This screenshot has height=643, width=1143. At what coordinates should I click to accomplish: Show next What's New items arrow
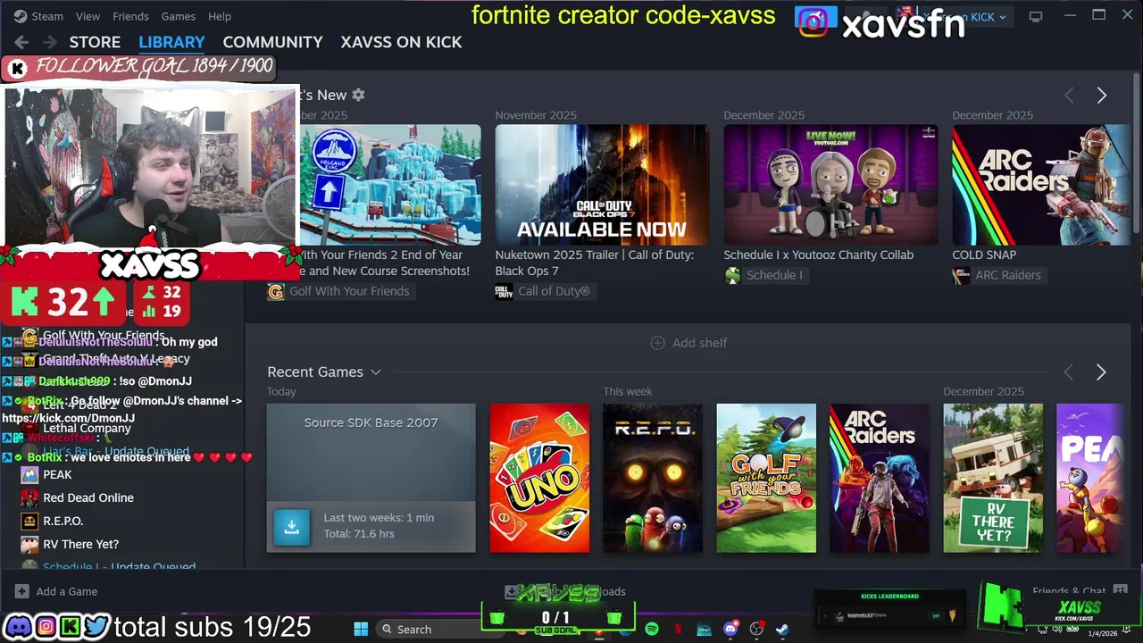(1101, 96)
